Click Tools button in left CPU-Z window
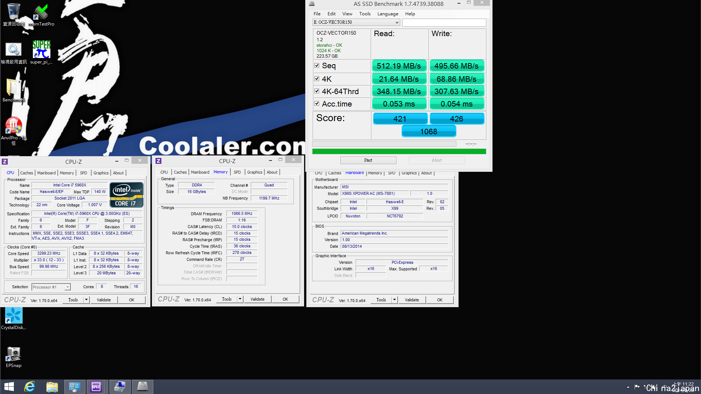Image resolution: width=701 pixels, height=394 pixels. pos(73,300)
